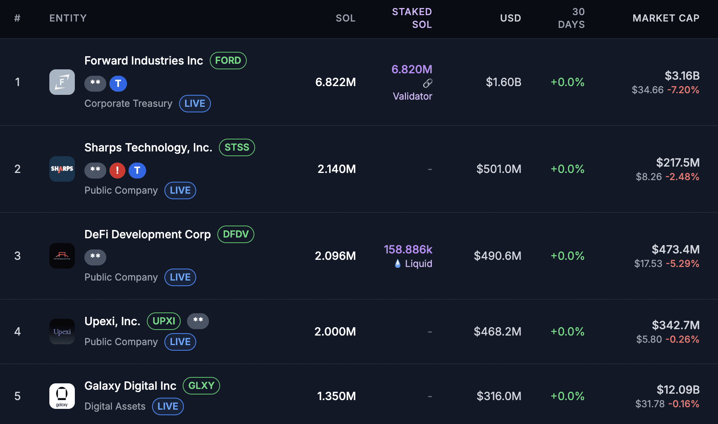
Task: Sort by the USD column header
Action: [511, 18]
